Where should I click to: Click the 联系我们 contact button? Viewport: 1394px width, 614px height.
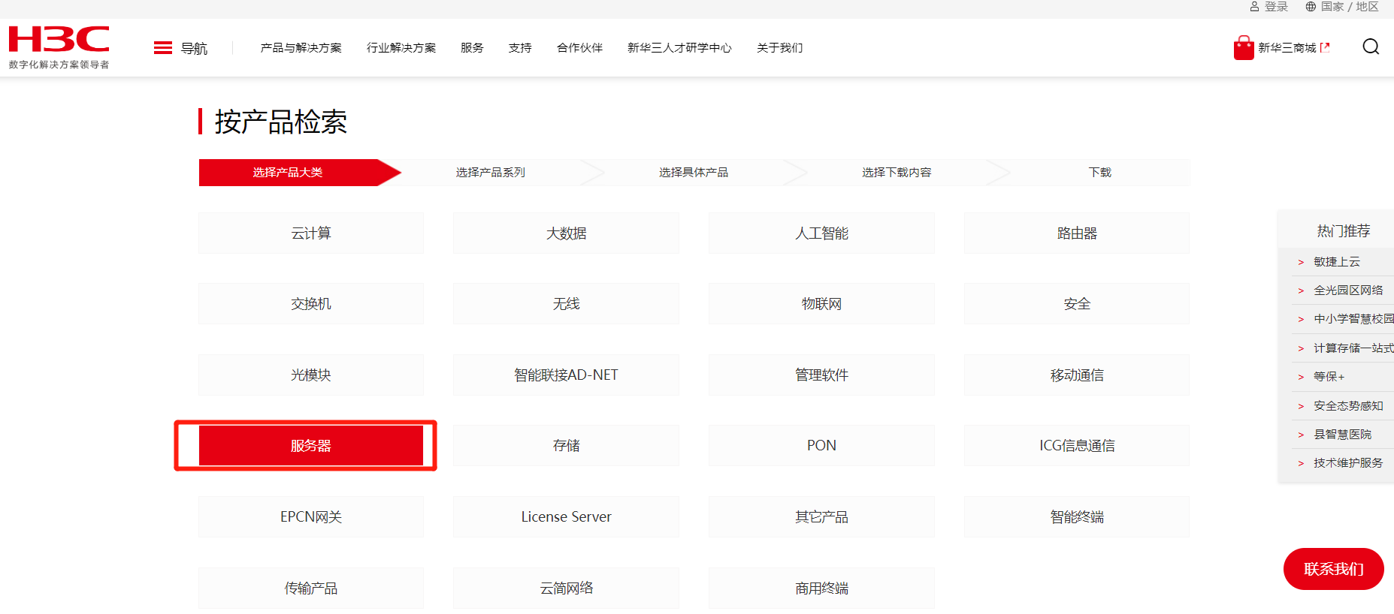tap(1334, 569)
